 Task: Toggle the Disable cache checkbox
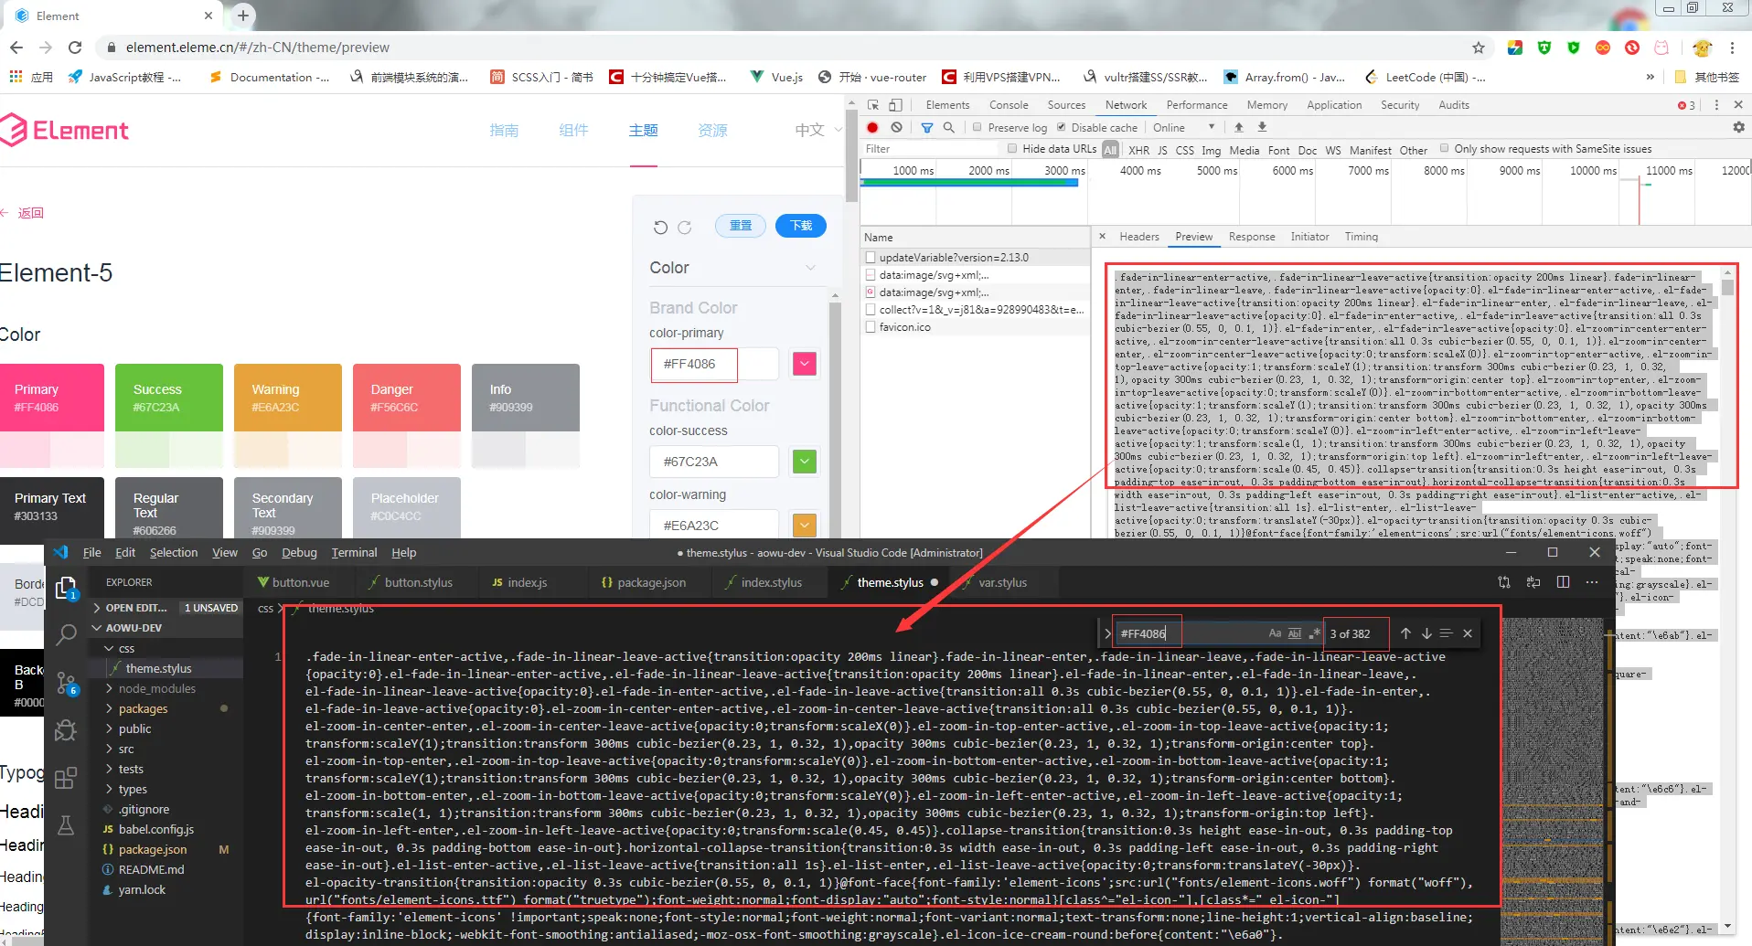1062,127
